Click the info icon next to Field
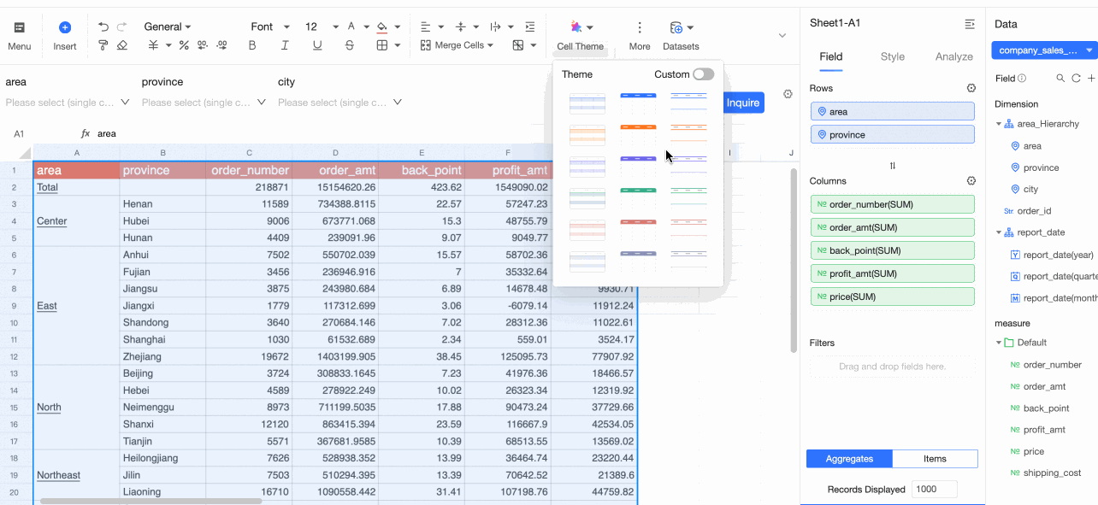Viewport: 1098px width, 505px height. 1022,78
